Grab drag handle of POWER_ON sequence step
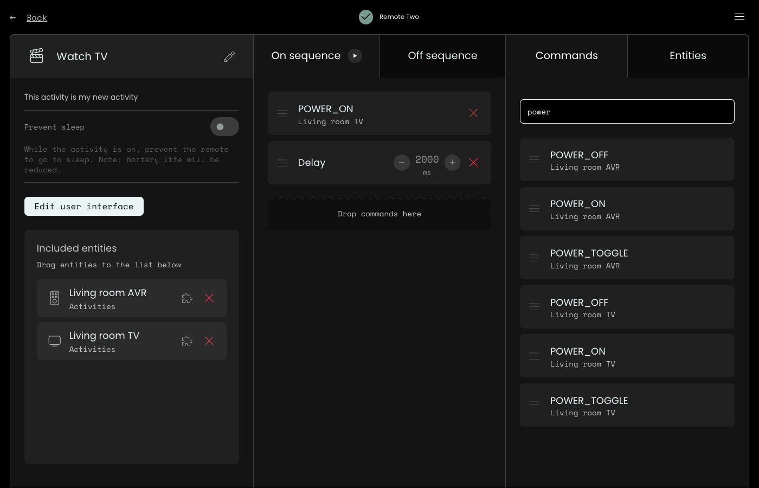Image resolution: width=759 pixels, height=488 pixels. click(x=282, y=113)
